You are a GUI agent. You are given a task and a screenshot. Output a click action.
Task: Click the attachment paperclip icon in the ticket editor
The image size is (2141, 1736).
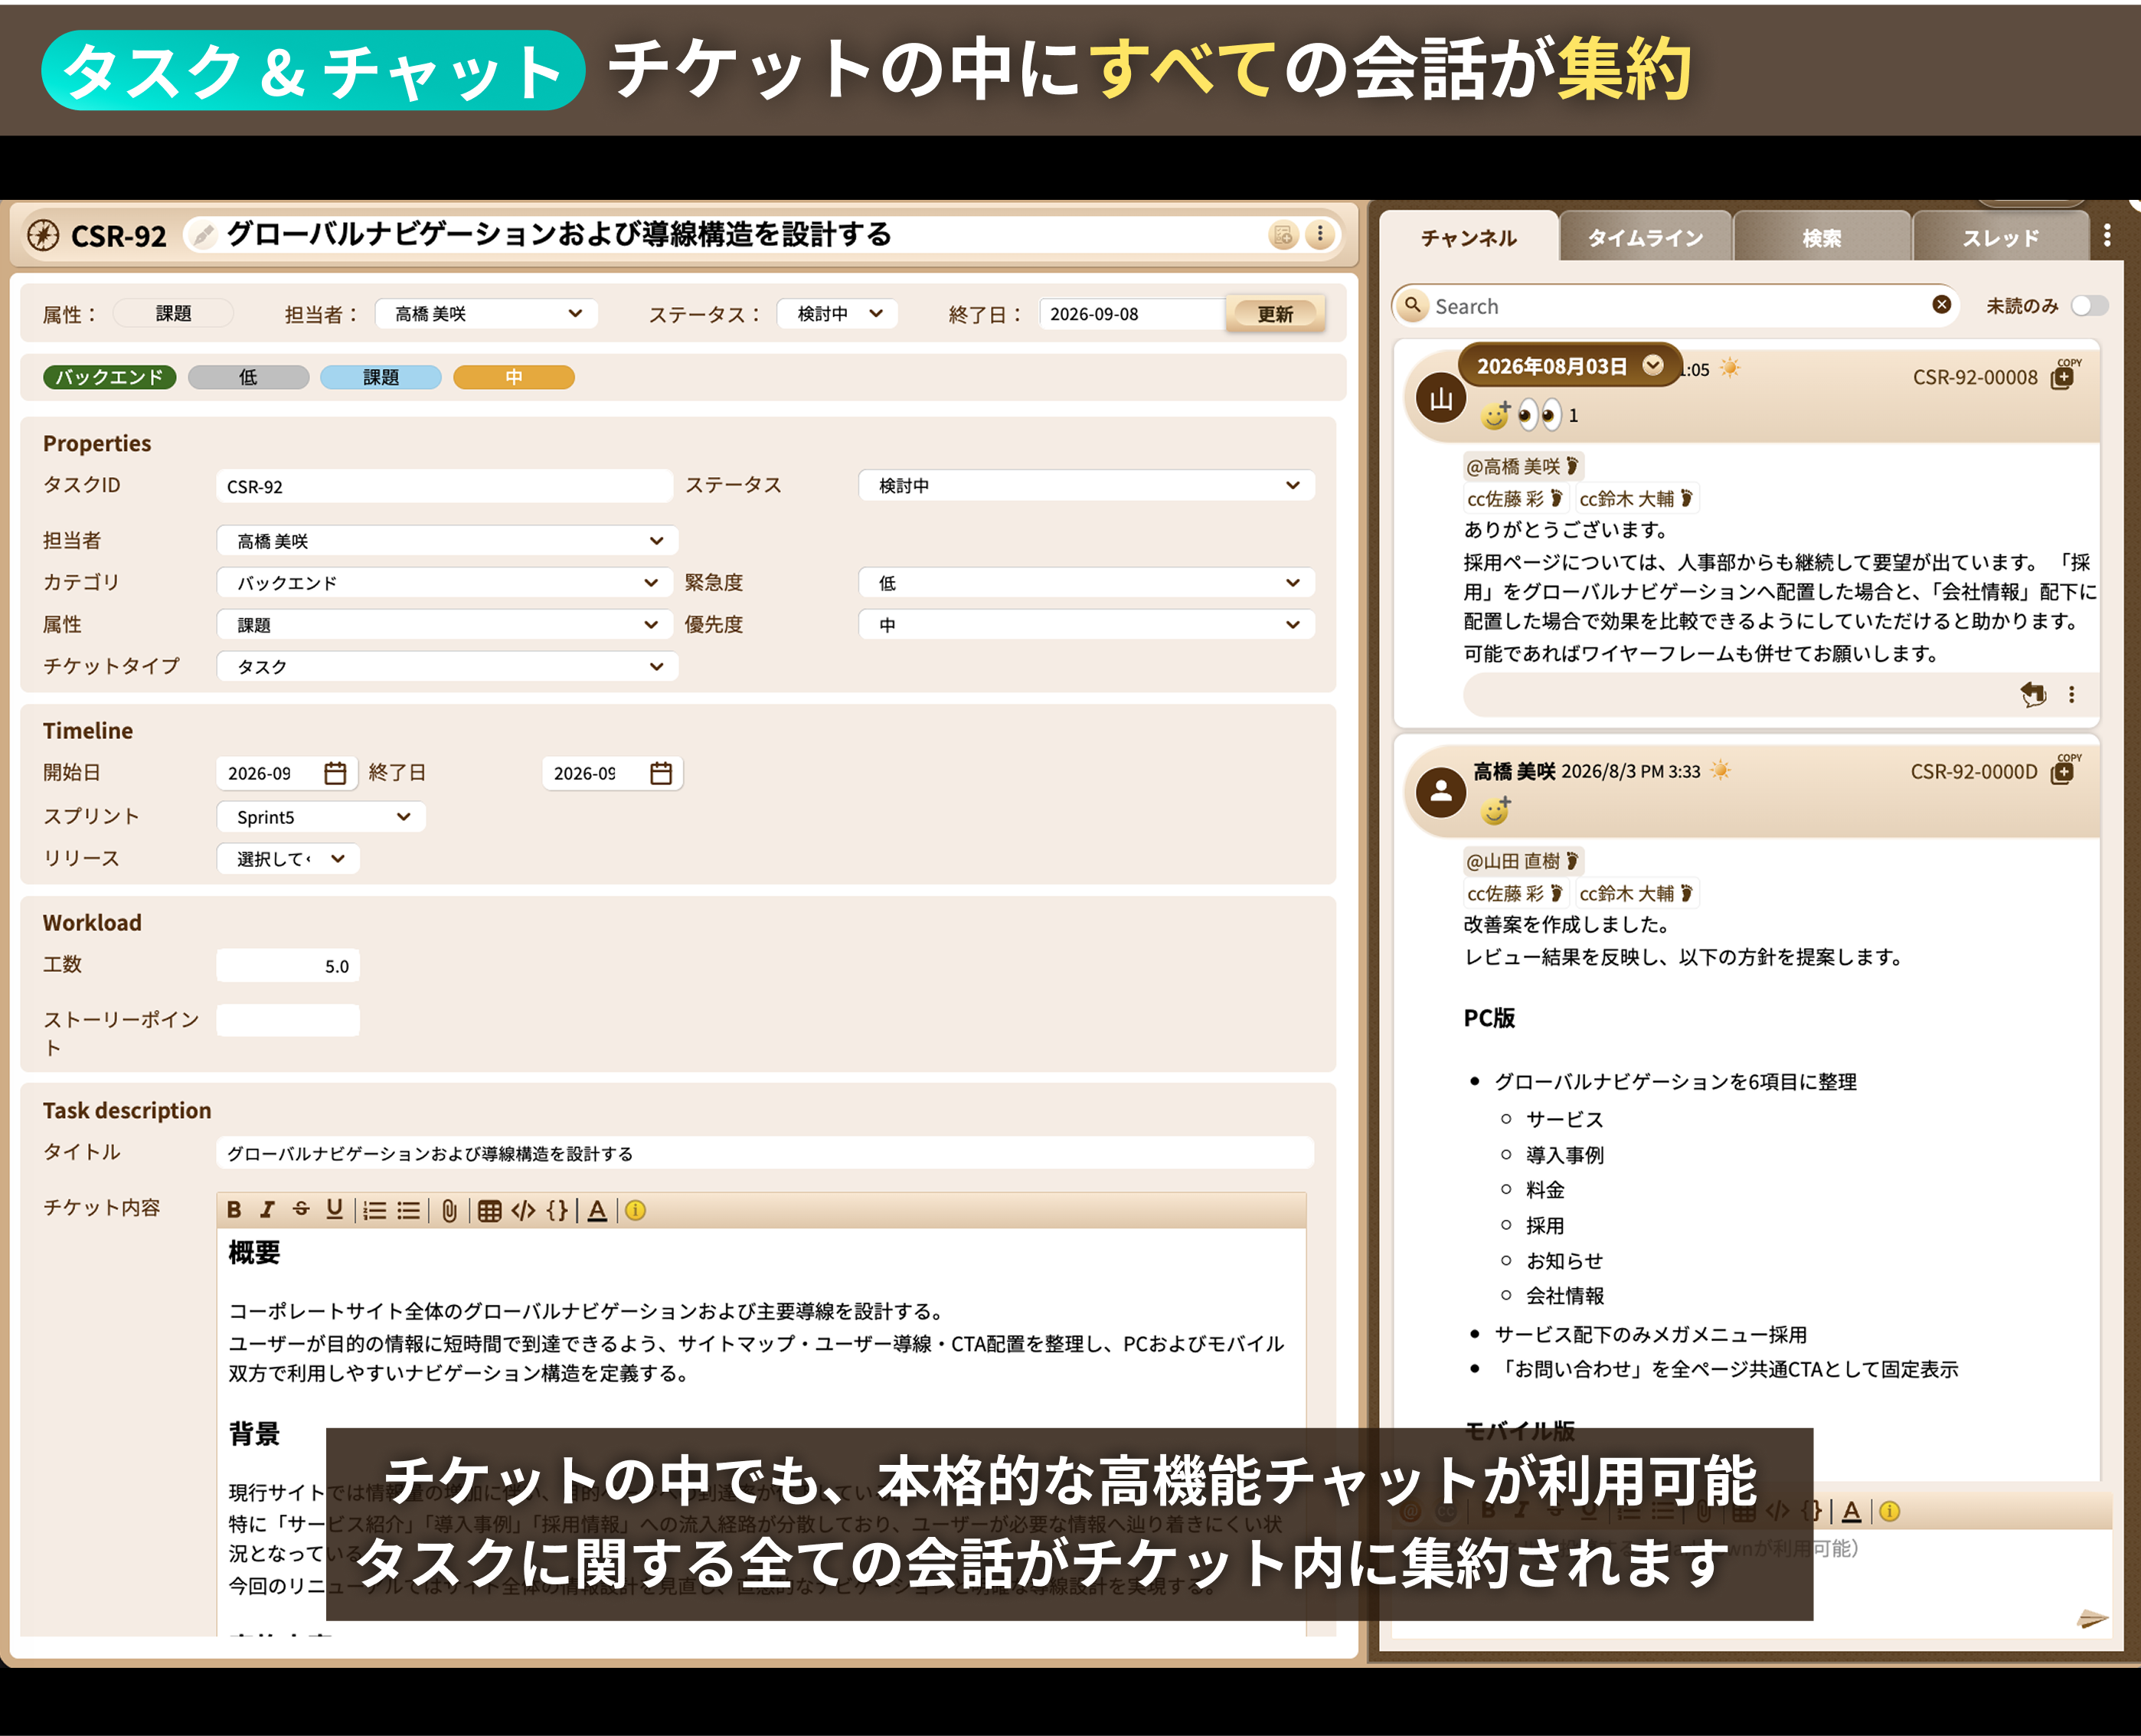click(450, 1211)
